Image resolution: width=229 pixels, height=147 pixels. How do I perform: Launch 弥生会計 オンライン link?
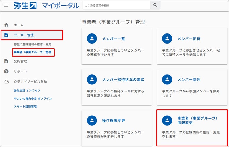coord(27,90)
